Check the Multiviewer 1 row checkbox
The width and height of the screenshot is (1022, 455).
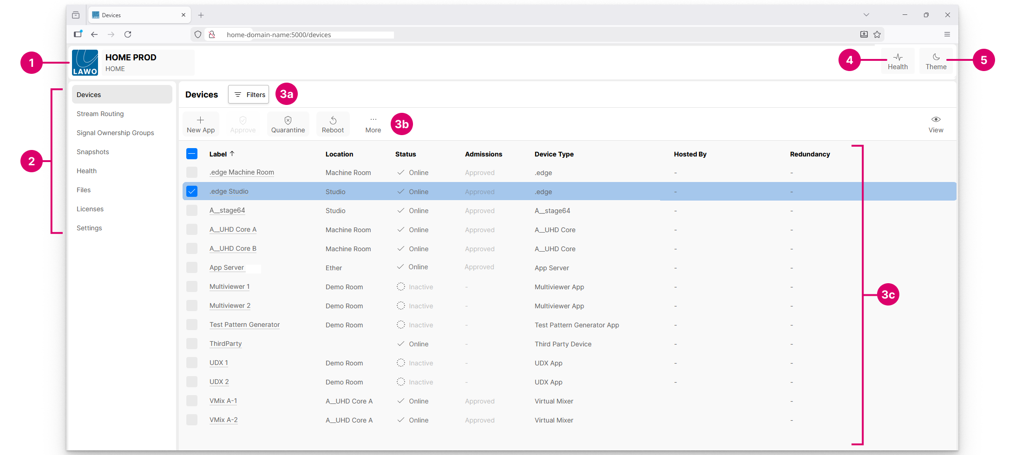click(192, 286)
